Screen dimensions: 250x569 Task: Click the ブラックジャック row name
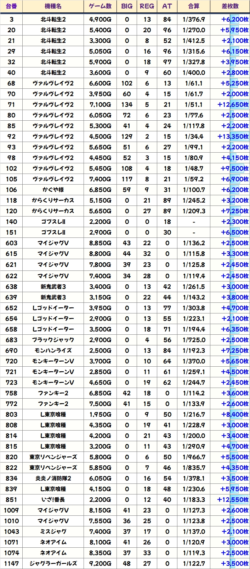coord(53,340)
